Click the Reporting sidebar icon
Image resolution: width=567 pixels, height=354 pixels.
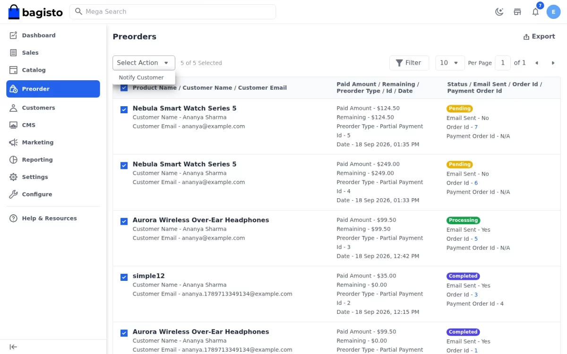[13, 160]
